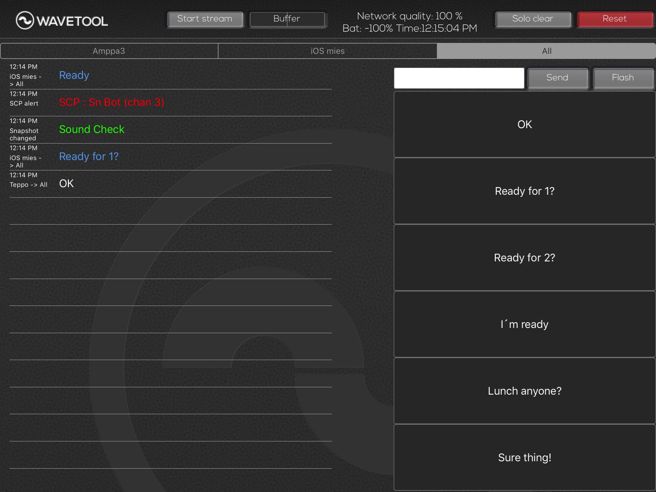This screenshot has width=656, height=492.
Task: Click the Snapshot changed source label
Action: (24, 135)
